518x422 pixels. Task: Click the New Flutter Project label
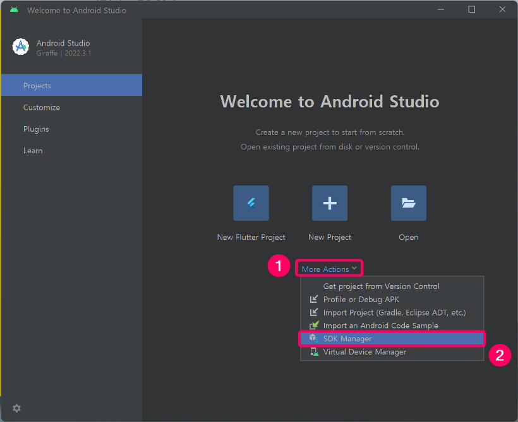click(x=251, y=237)
